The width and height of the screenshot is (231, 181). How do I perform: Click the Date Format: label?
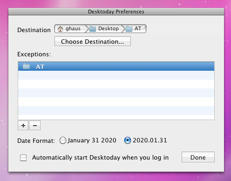coord(36,141)
